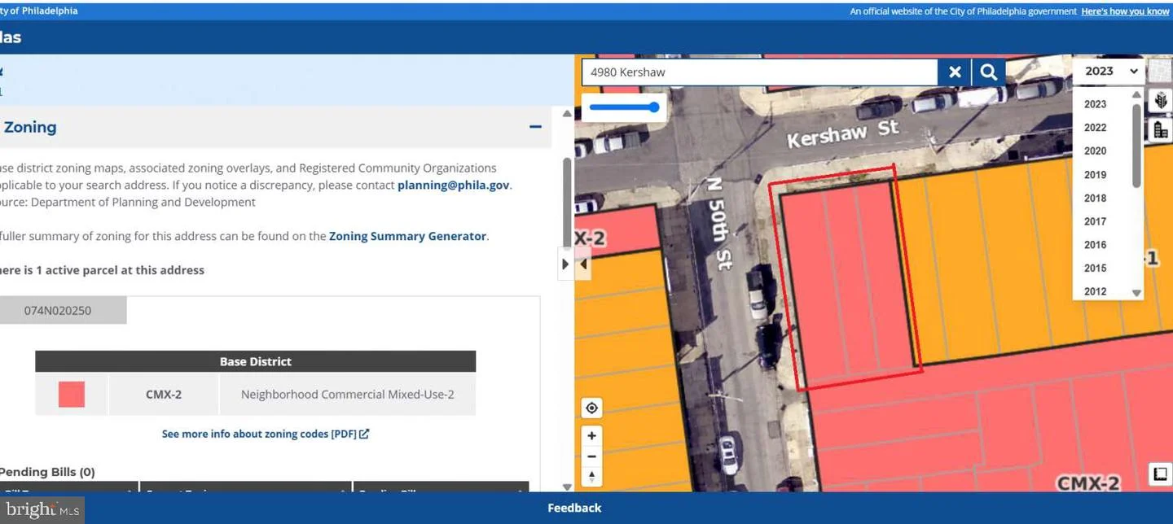1173x524 pixels.
Task: Click the Neighborhood Commercial Mixed-Use-2 cell
Action: (348, 395)
